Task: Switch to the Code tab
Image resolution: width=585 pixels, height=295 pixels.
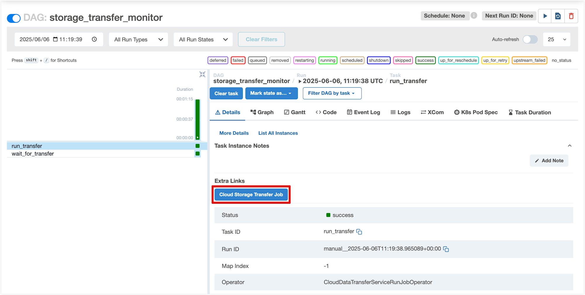Action: [326, 112]
